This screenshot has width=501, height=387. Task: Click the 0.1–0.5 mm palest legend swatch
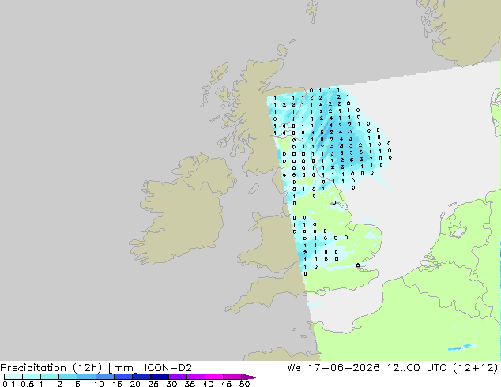click(x=13, y=377)
